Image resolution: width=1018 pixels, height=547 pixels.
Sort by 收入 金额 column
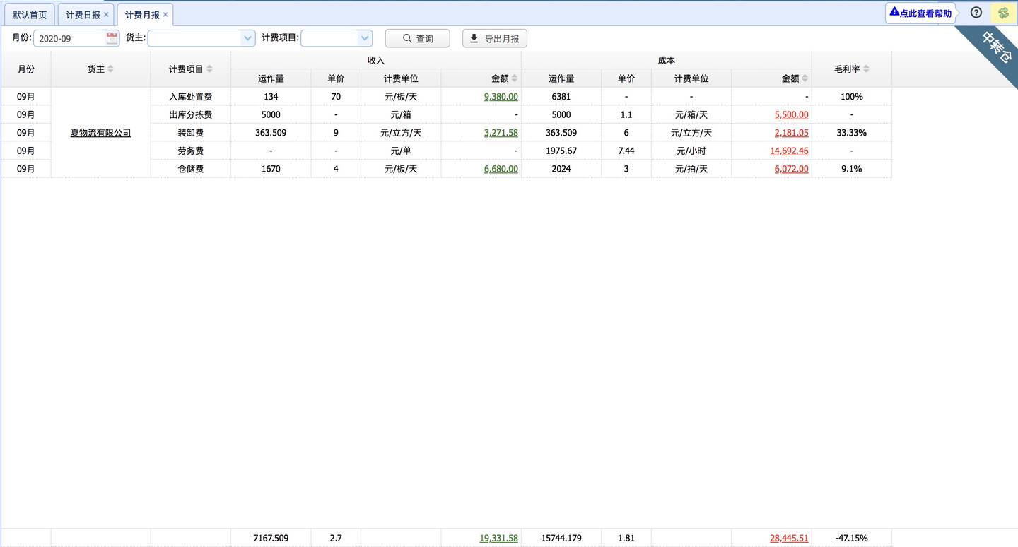tap(514, 78)
